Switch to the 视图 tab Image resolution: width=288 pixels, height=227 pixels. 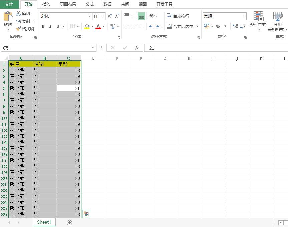click(x=142, y=4)
